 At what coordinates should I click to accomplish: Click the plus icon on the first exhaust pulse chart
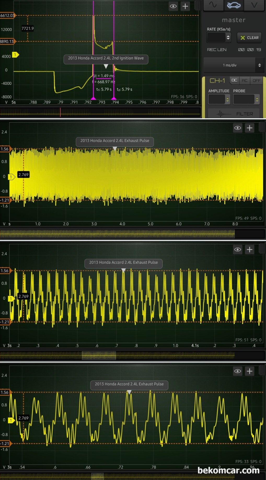(250, 128)
